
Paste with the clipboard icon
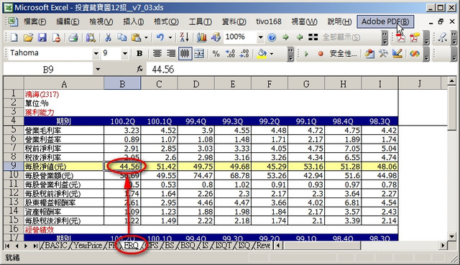click(136, 37)
